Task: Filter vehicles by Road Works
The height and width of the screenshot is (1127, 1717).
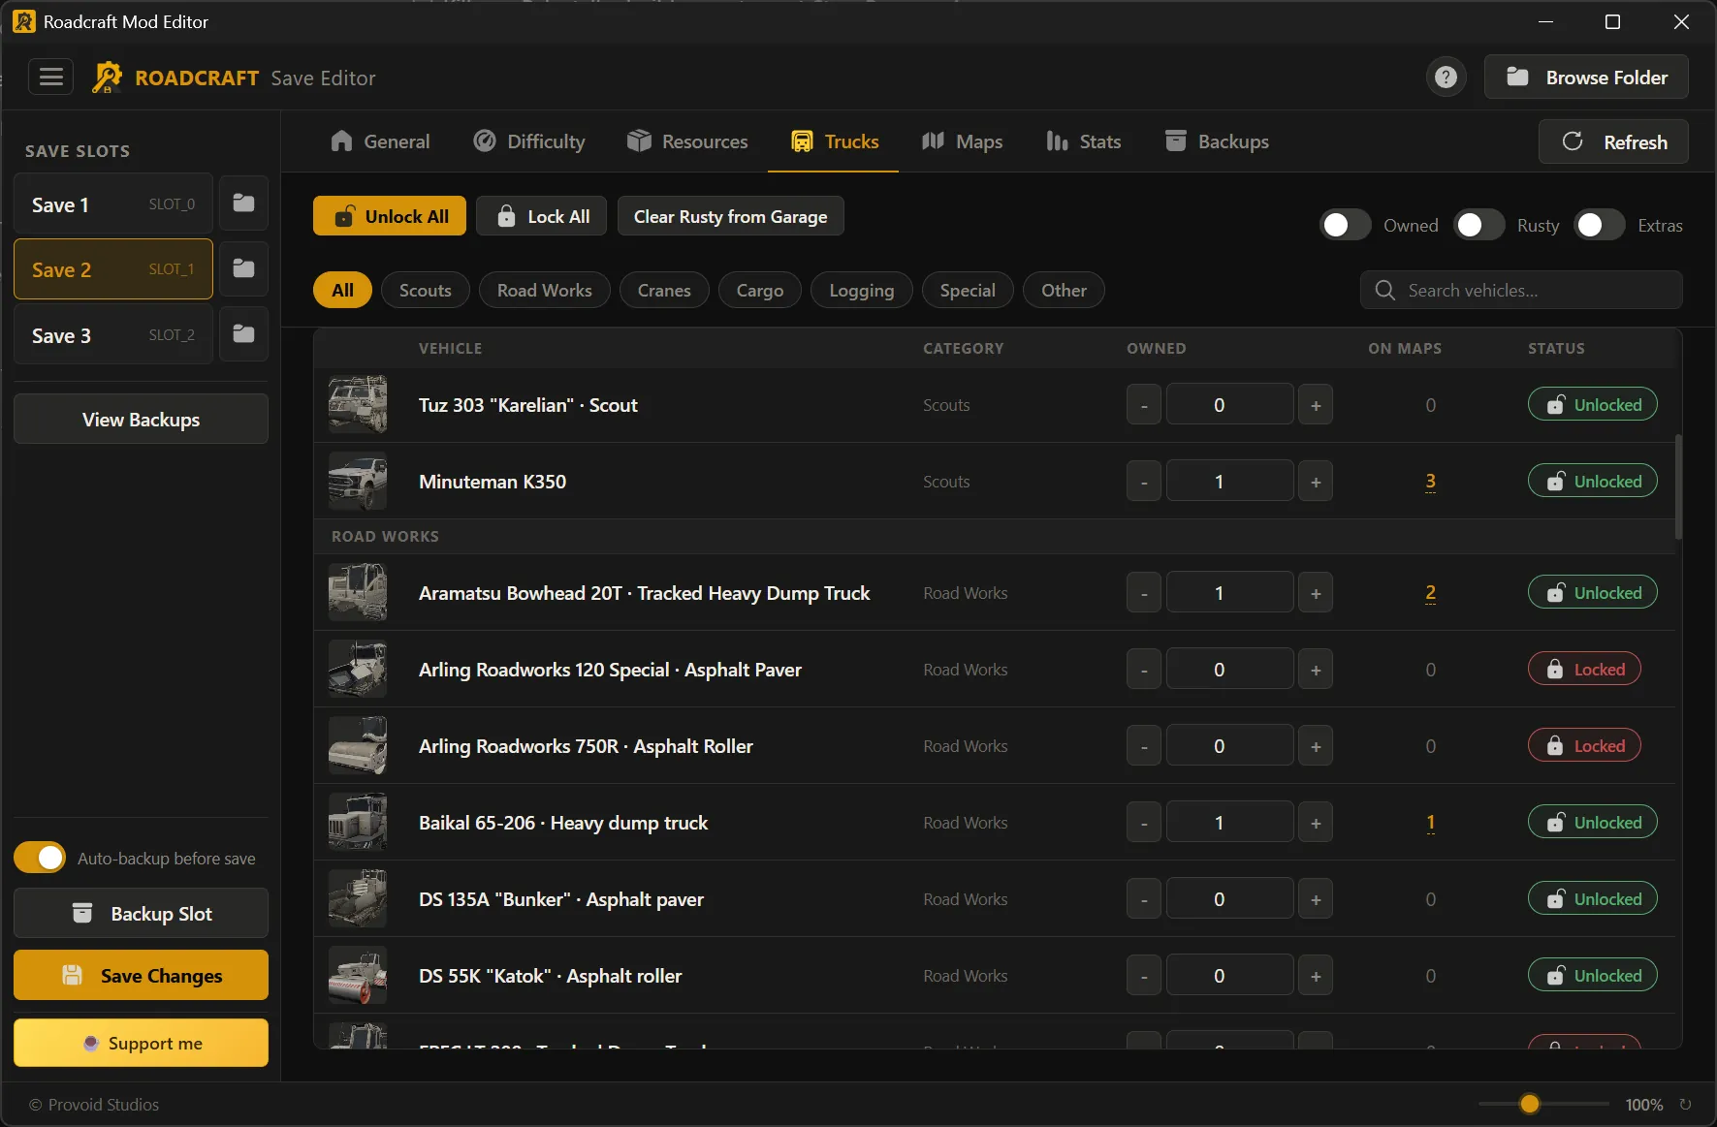Action: [544, 290]
